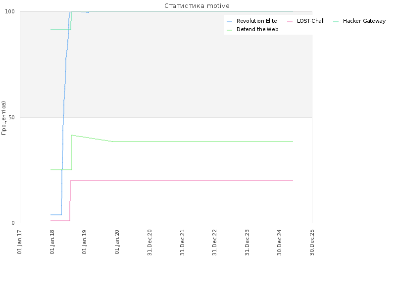396x297 pixels.
Task: Click the Процент(ов) y-axis label
Action: click(3, 118)
